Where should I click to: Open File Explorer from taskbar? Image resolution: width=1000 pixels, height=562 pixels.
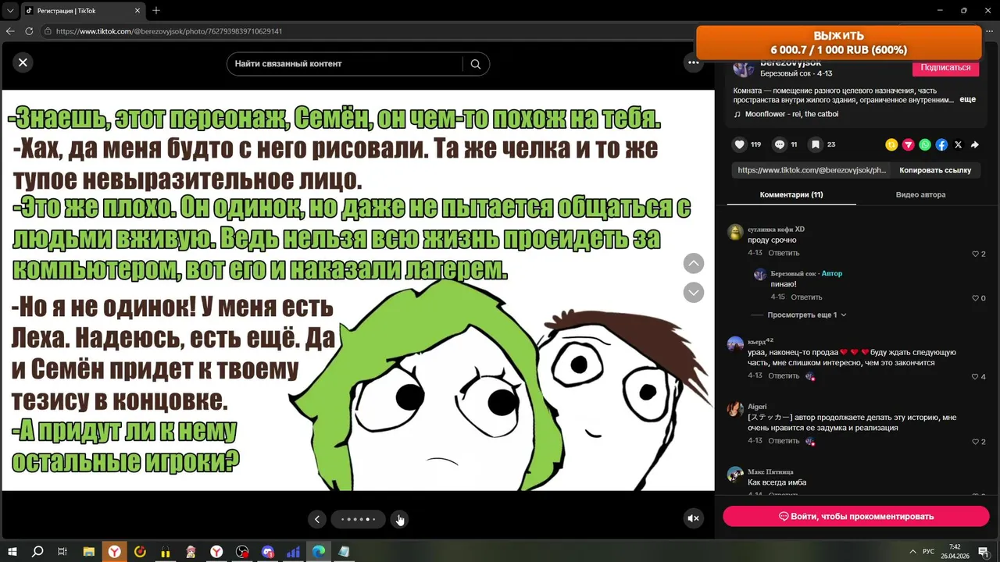[88, 551]
